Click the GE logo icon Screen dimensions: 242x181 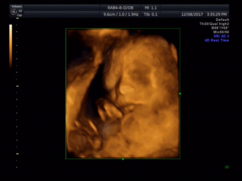[x=13, y=11]
